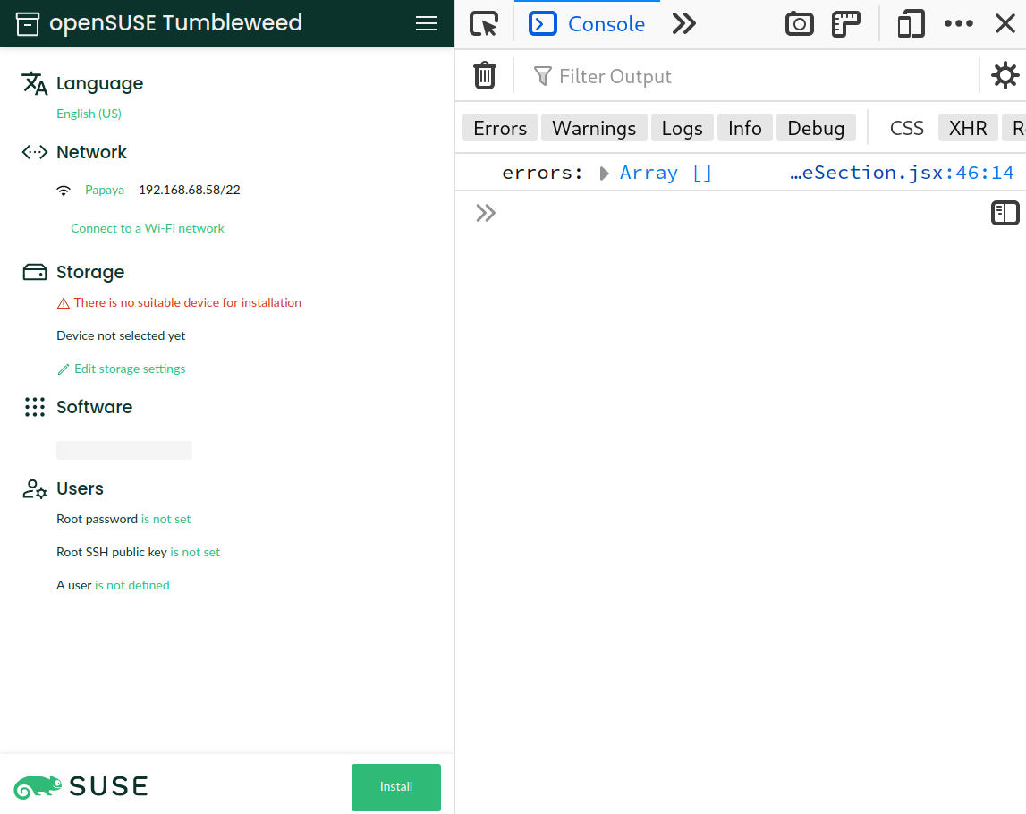Close the DevTools panel
1026x814 pixels.
coord(1005,24)
